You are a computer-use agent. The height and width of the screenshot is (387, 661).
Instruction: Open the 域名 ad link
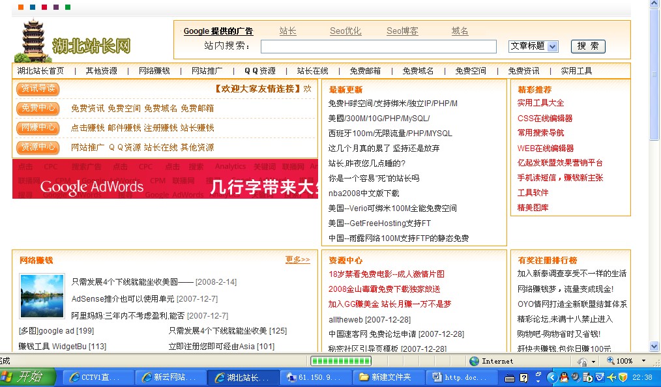click(460, 31)
